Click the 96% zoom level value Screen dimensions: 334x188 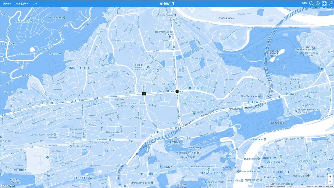click(x=304, y=3)
